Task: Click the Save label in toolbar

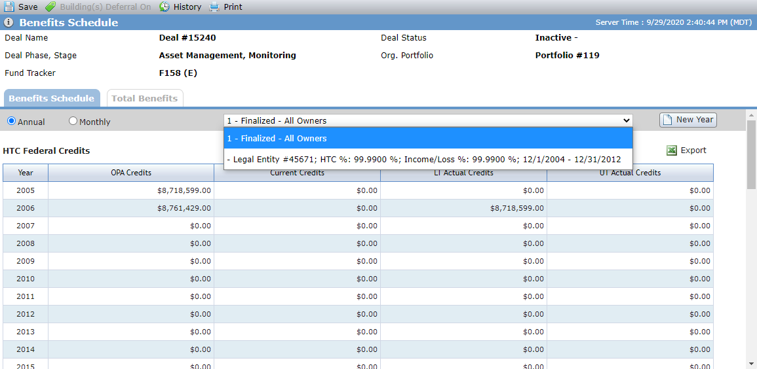Action: (28, 7)
